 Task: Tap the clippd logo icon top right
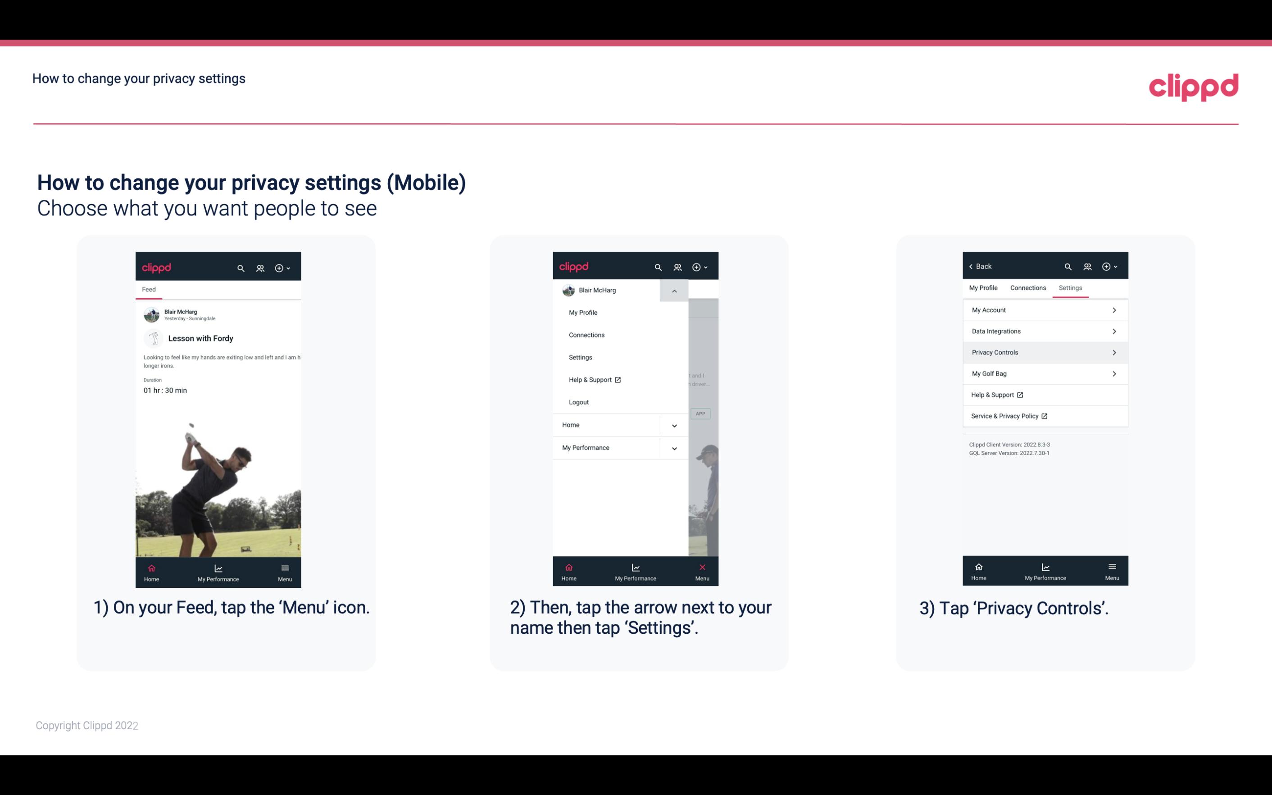(x=1193, y=86)
